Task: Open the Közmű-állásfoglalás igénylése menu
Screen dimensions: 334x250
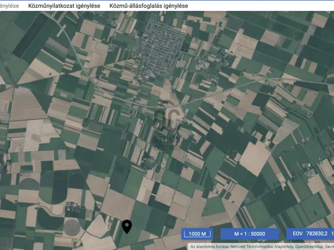Action: point(149,6)
